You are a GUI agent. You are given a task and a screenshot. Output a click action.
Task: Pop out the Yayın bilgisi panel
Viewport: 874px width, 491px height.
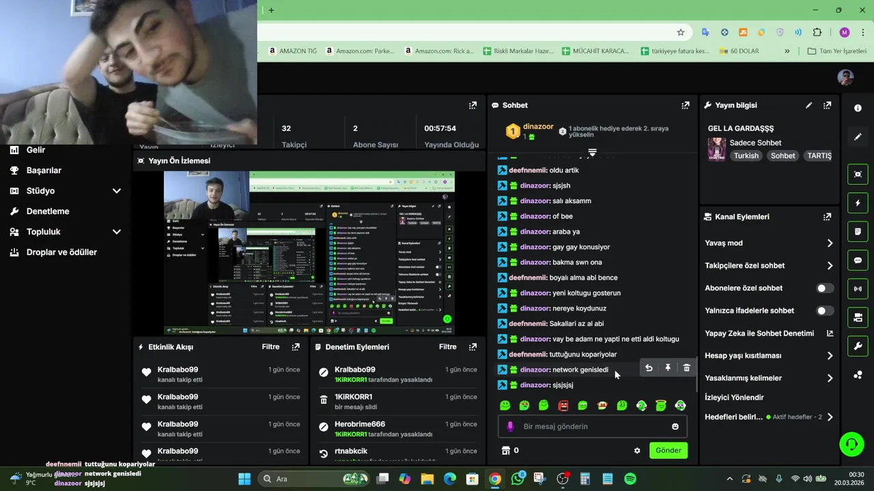pyautogui.click(x=827, y=105)
